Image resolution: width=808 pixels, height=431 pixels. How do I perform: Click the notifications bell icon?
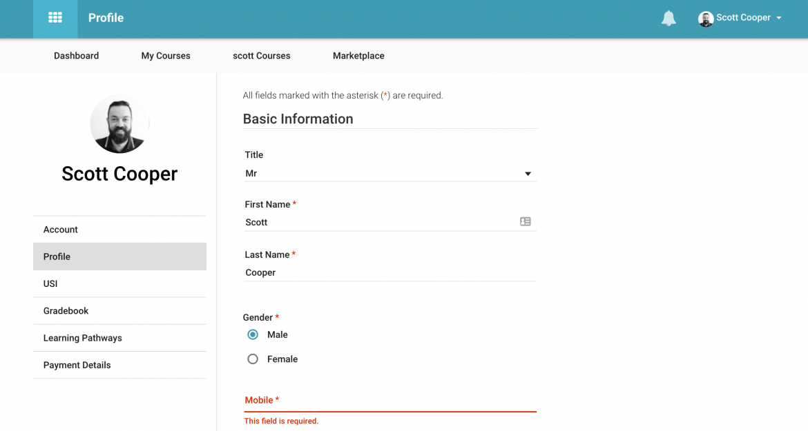coord(668,19)
